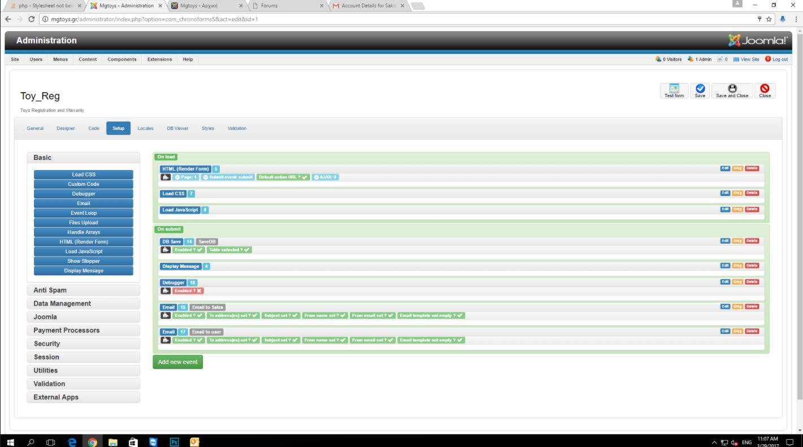Viewport: 803px width, 447px height.
Task: Click the Files Upload action in Basic list
Action: pyautogui.click(x=84, y=223)
